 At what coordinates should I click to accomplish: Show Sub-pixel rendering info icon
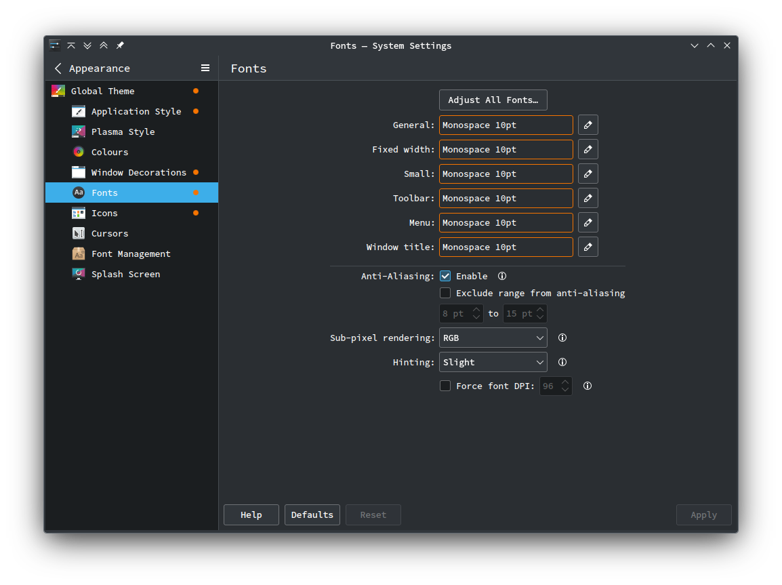tap(562, 338)
